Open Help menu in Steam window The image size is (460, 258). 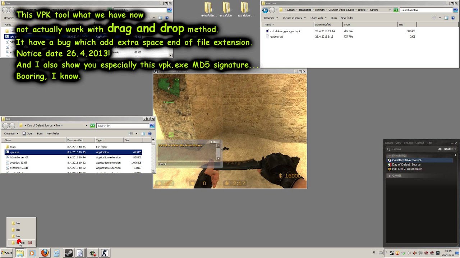(x=429, y=143)
